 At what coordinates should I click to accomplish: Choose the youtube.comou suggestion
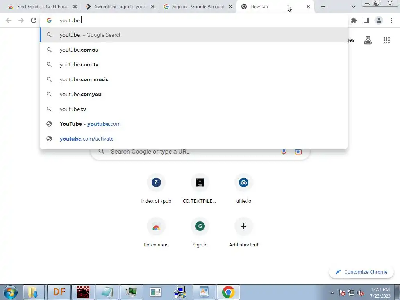click(x=194, y=50)
